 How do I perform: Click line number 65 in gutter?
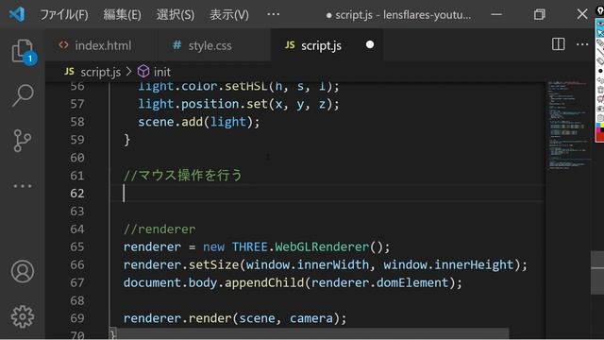(77, 246)
